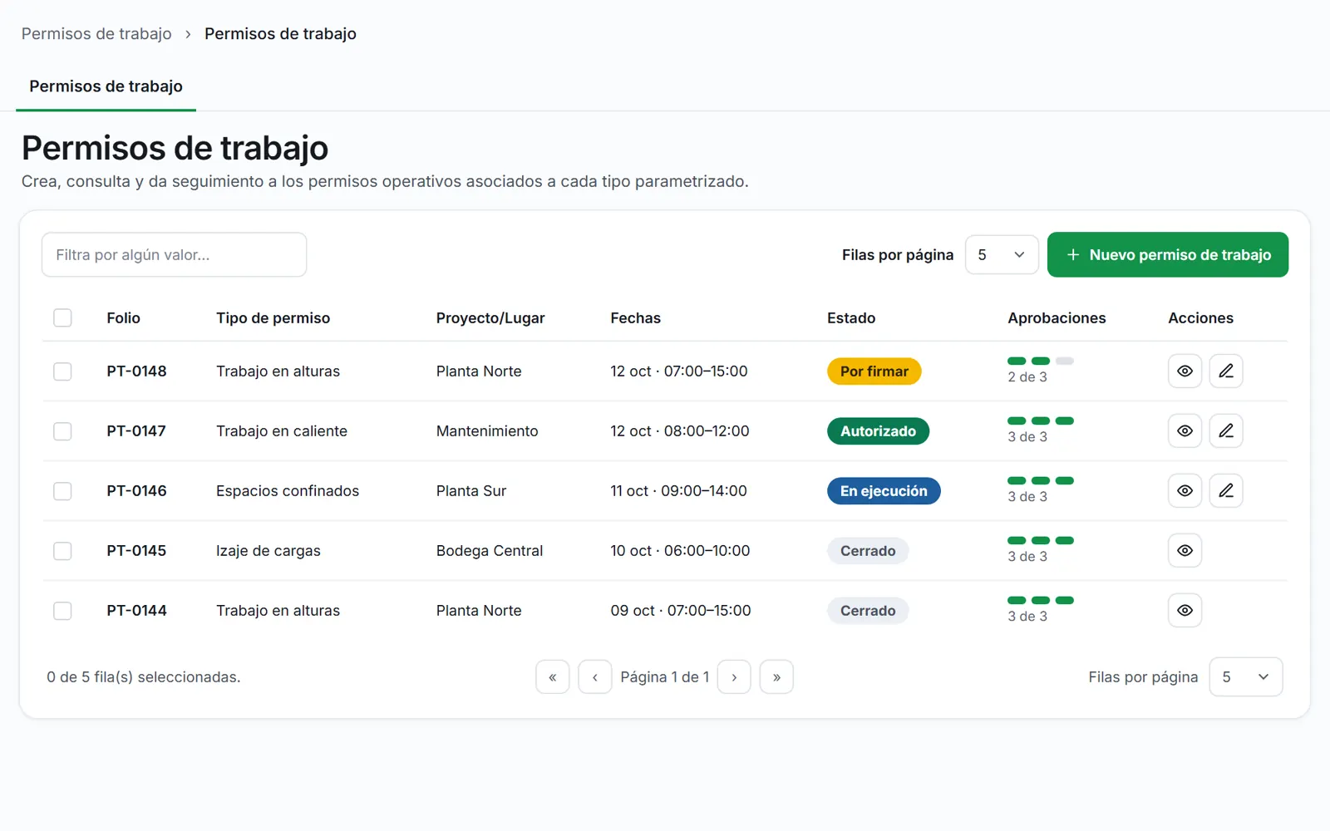1330x831 pixels.
Task: Click the PT-0145 Cerrado status badge
Action: click(x=868, y=551)
